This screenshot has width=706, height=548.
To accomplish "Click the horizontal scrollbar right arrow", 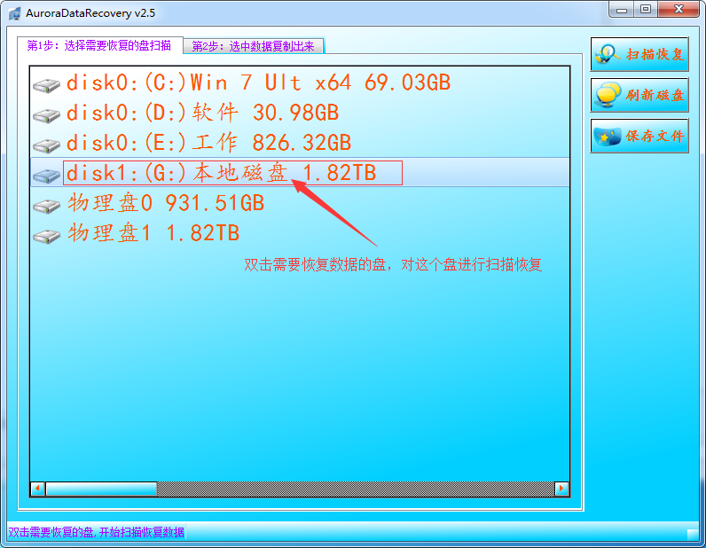I will pos(561,489).
